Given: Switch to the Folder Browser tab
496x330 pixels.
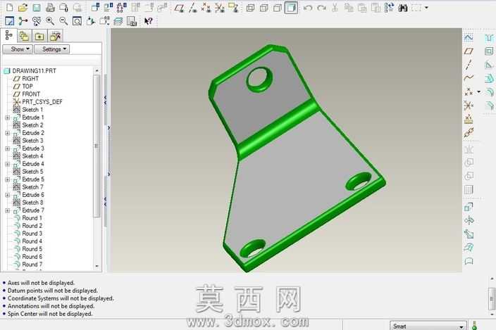Looking at the screenshot, I should click(24, 36).
